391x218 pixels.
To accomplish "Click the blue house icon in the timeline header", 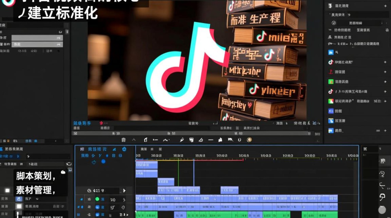I will 124,149.
